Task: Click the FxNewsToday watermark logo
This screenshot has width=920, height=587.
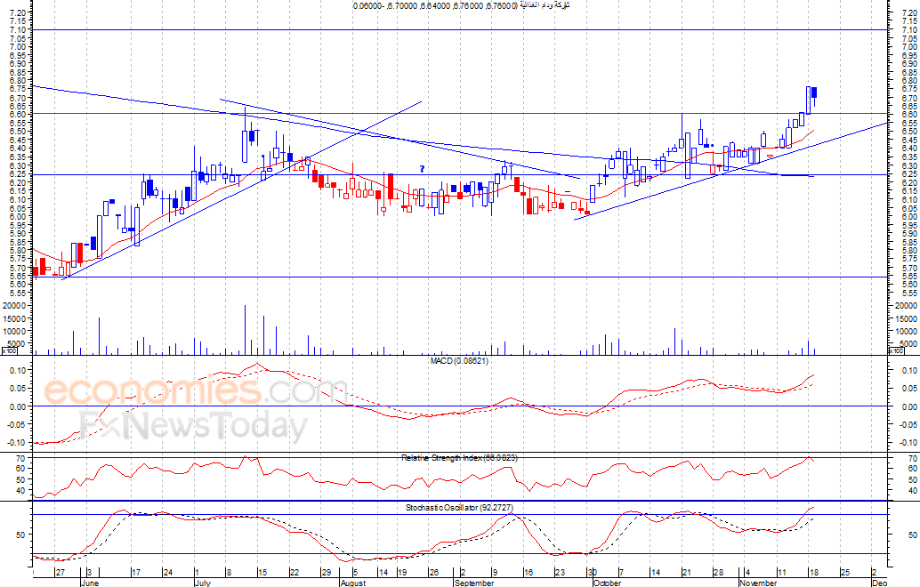Action: click(192, 427)
